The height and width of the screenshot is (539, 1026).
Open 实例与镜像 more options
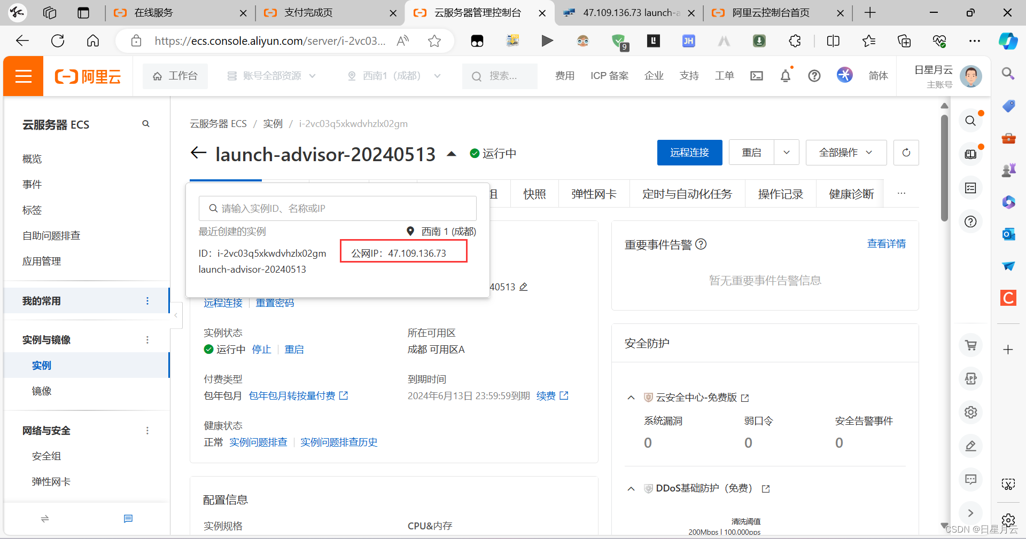click(x=147, y=340)
